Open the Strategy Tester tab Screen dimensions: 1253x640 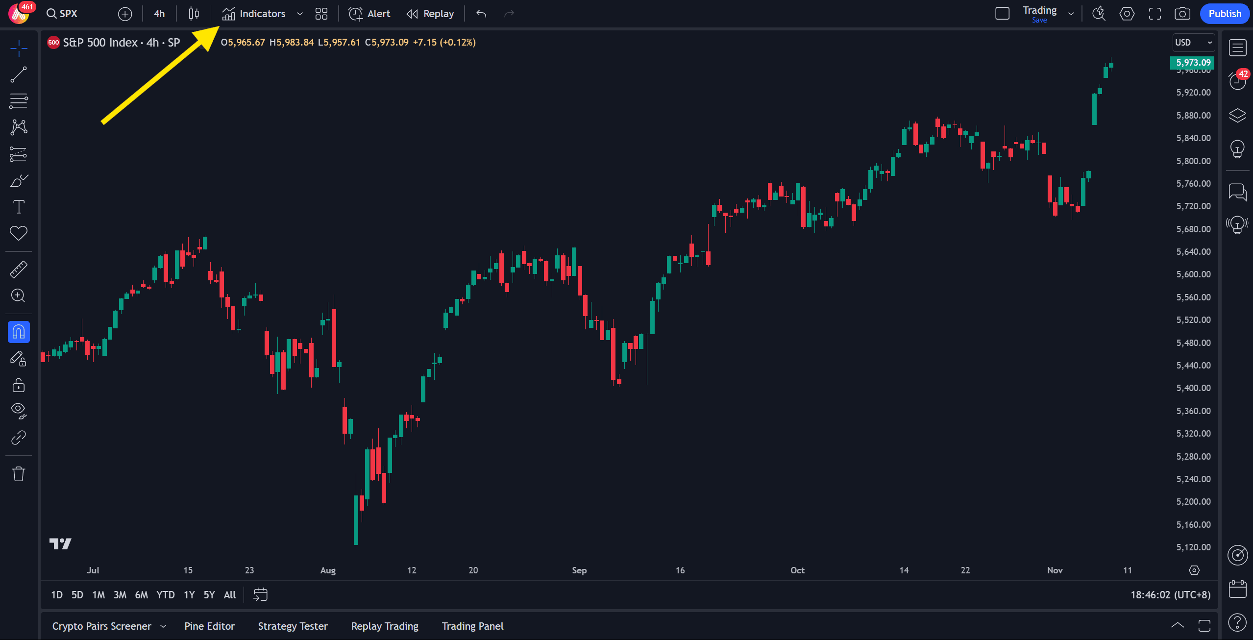(x=293, y=626)
